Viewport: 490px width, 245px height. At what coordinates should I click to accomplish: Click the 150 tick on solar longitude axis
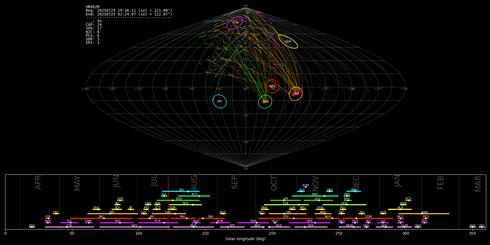206,233
